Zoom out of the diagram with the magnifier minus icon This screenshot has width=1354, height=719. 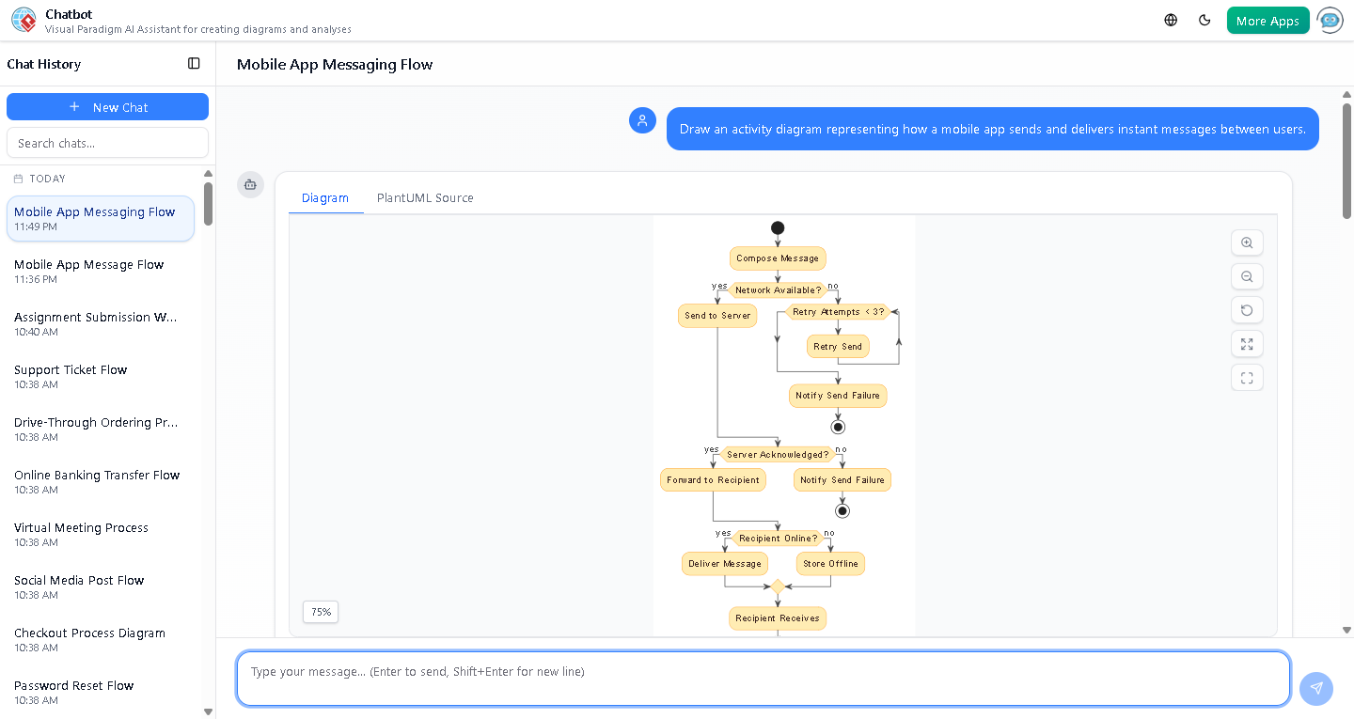point(1247,276)
